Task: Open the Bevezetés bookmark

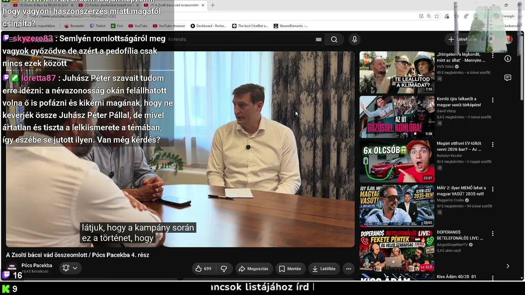Action: click(x=74, y=26)
